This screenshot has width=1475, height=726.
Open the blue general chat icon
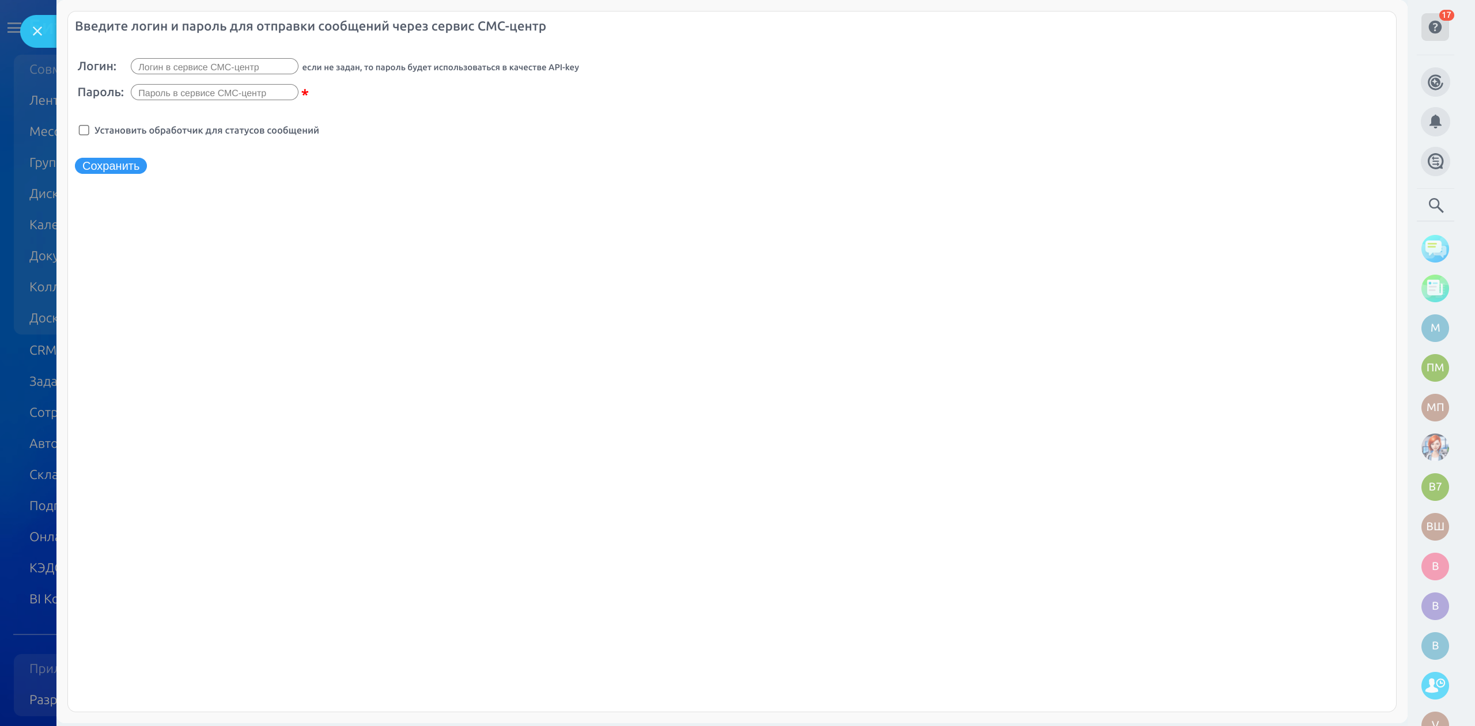pos(1435,249)
